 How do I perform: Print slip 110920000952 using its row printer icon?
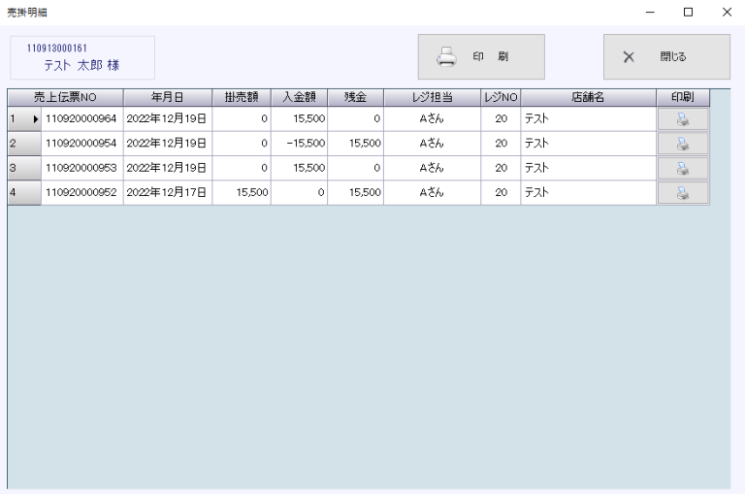pyautogui.click(x=683, y=193)
